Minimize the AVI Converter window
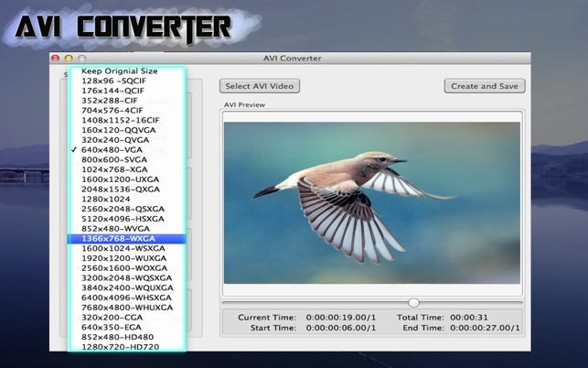588x368 pixels. [69, 59]
